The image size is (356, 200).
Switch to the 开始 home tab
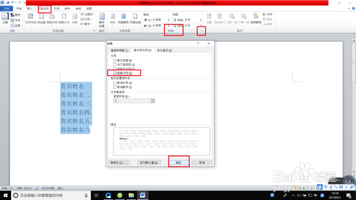(x=19, y=9)
